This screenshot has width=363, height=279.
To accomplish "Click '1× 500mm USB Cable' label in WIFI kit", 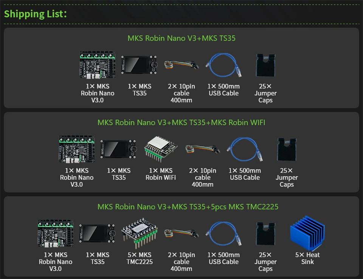I will pyautogui.click(x=245, y=174).
